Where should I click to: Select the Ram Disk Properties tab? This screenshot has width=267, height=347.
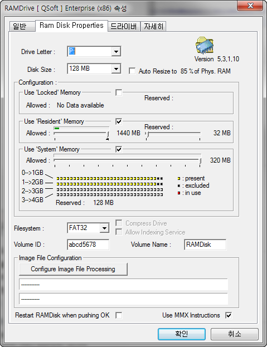(71, 26)
